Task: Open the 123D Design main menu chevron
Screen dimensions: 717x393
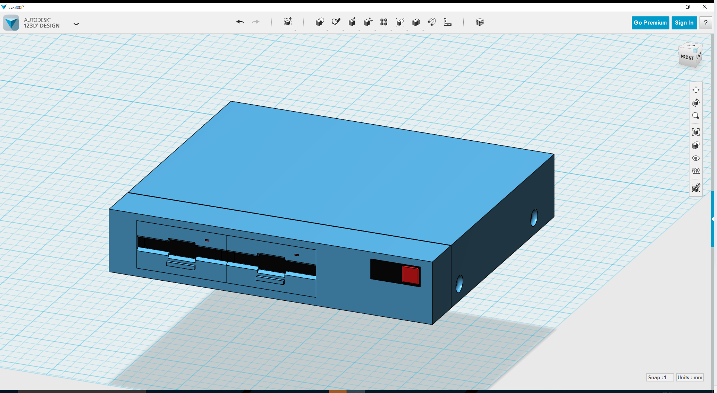Action: click(76, 24)
